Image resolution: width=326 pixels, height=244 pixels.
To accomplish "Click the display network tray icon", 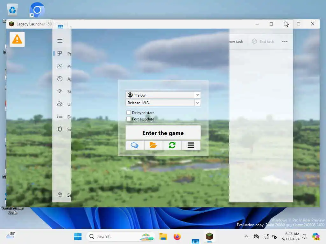I will 266,236.
